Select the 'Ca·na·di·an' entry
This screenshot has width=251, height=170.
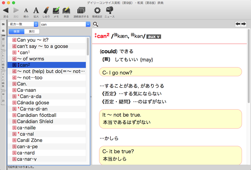(47, 109)
